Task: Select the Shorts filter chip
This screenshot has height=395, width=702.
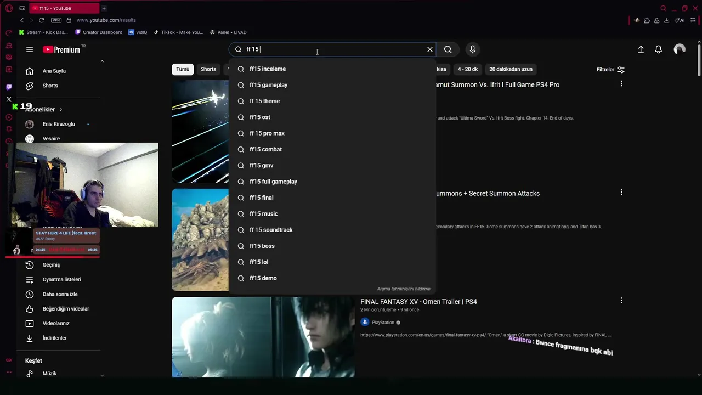Action: click(x=208, y=69)
